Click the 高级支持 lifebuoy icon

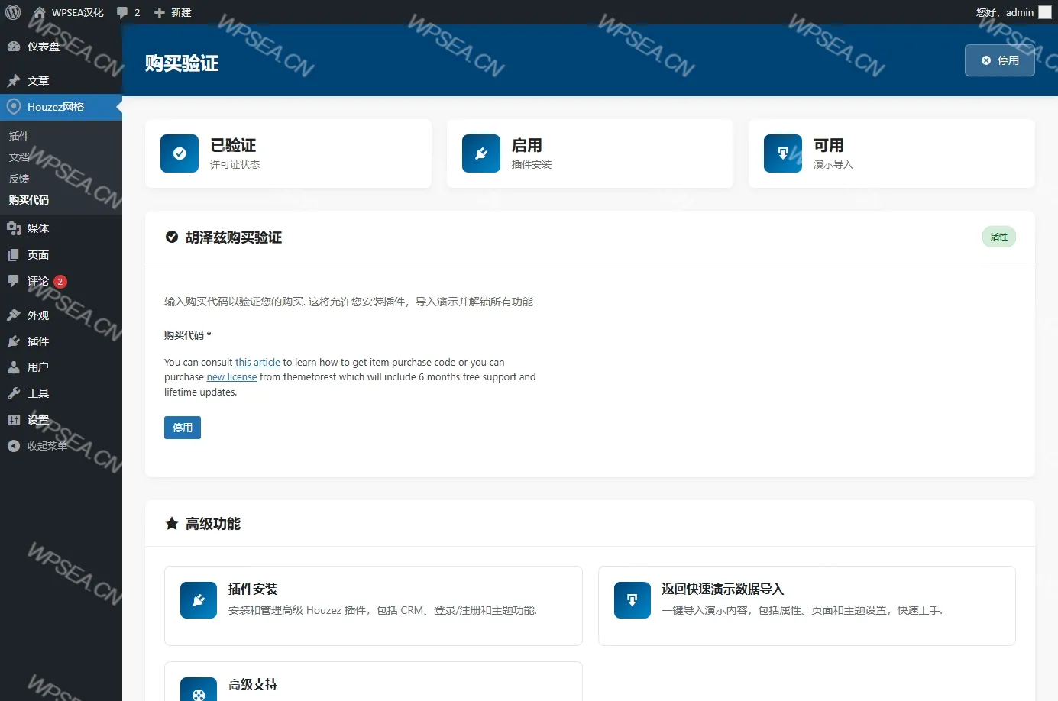199,690
